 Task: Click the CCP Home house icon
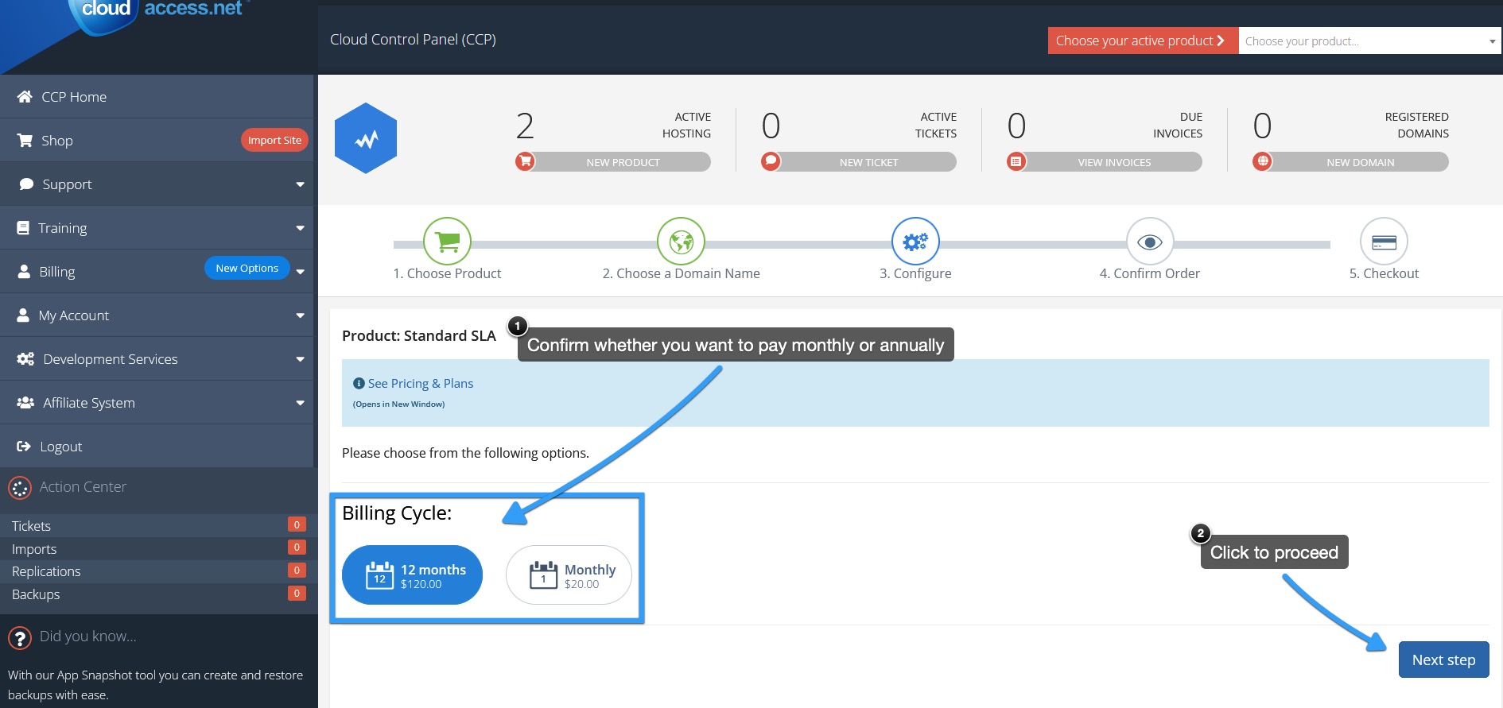click(x=25, y=96)
